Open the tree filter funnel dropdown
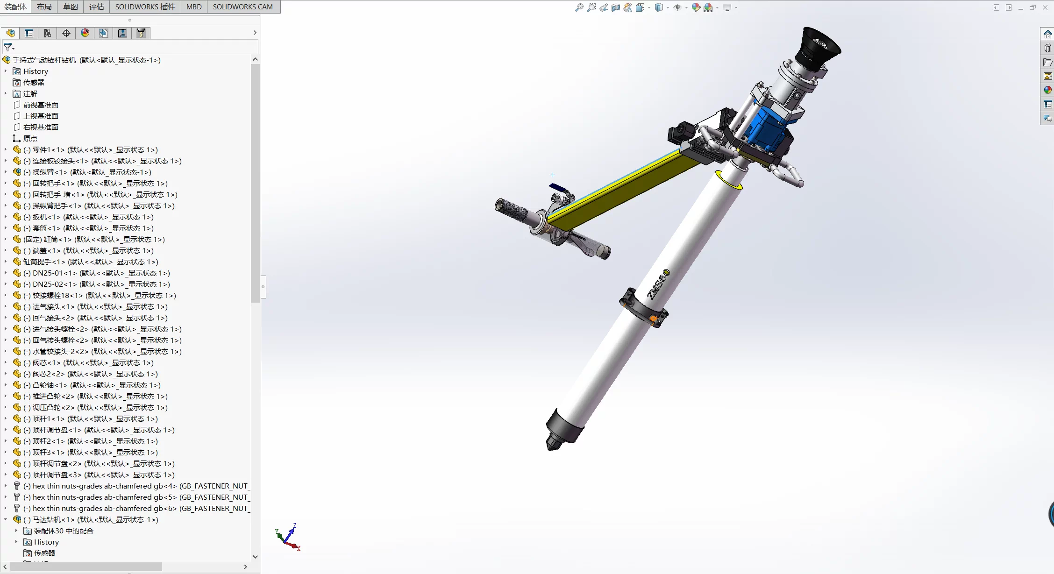Screen dimensions: 1054x574 pos(9,48)
